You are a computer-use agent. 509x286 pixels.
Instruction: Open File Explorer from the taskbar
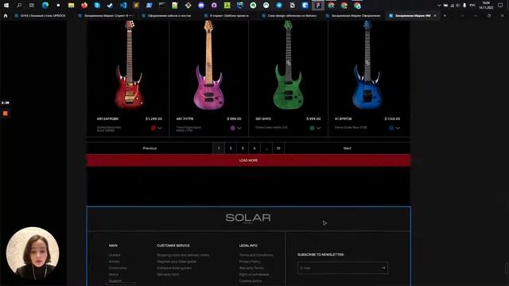point(71,6)
